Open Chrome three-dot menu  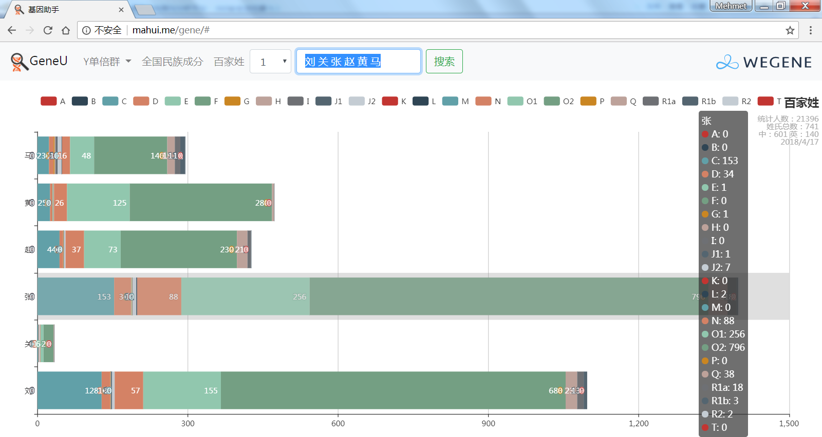click(811, 30)
